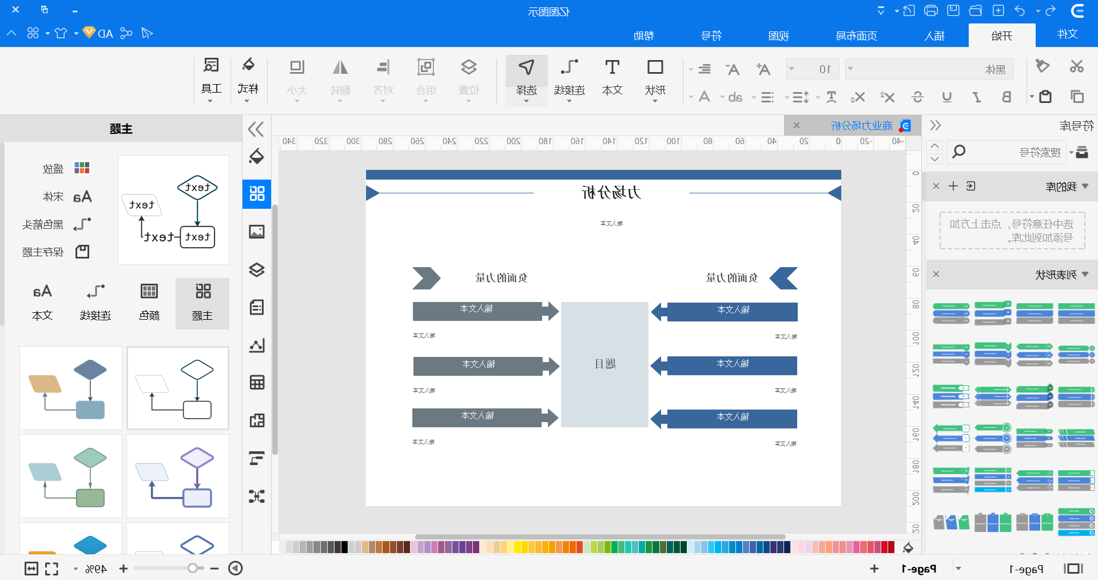Toggle Bold formatting
Viewport: 1098px width, 580px height.
pyautogui.click(x=1006, y=97)
